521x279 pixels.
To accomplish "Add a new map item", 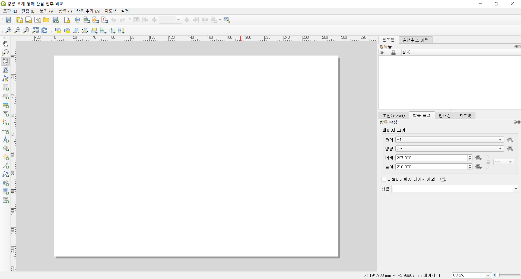I will coord(5,87).
